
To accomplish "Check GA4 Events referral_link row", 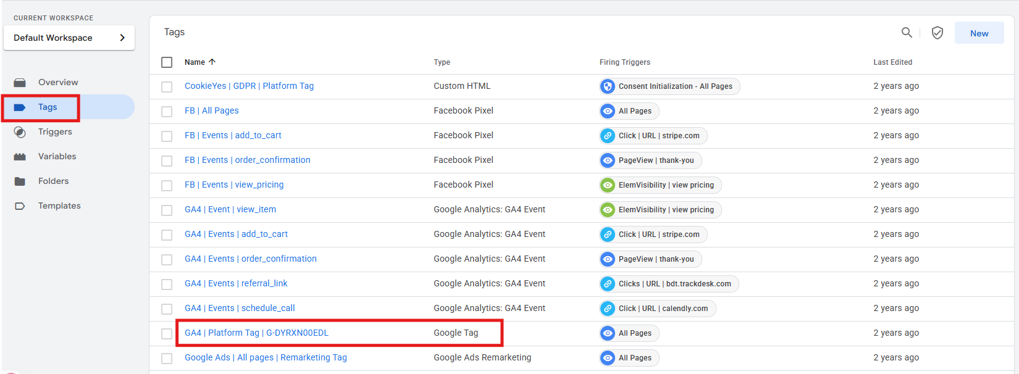I will pyautogui.click(x=167, y=285).
